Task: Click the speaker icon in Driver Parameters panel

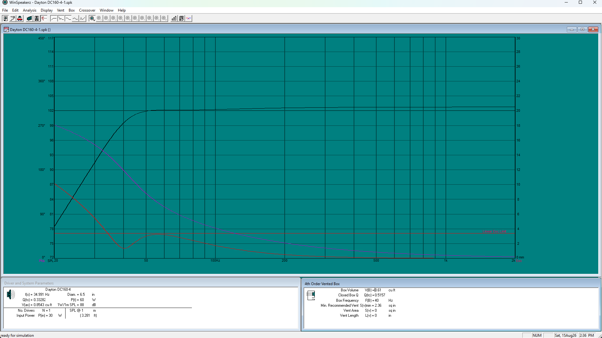Action: (x=11, y=294)
